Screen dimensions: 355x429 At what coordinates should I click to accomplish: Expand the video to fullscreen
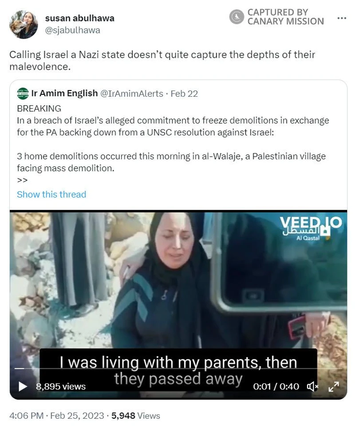click(334, 386)
